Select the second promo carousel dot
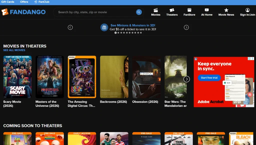This screenshot has width=256, height=145. pos(118,33)
